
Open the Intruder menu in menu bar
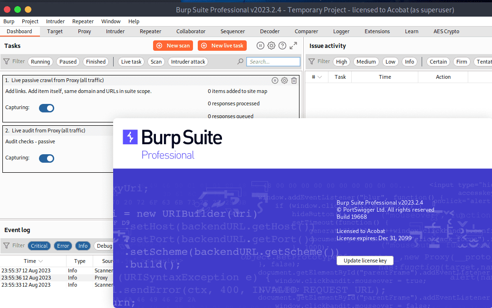[x=55, y=21]
